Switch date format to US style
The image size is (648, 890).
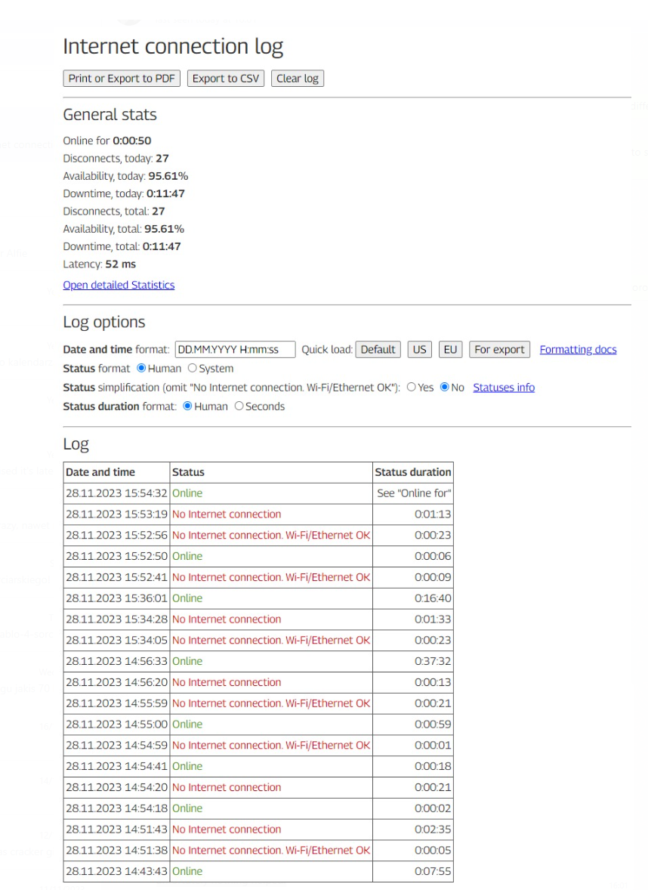[419, 349]
